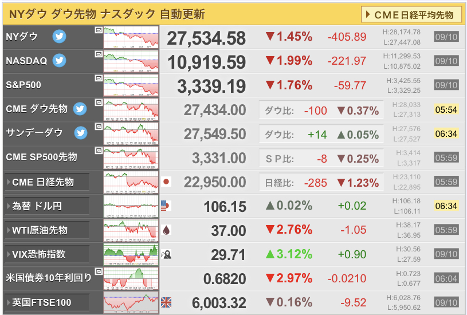The height and width of the screenshot is (315, 467).
Task: Click the Twitter icon next to NYダウ
Action: pos(59,37)
